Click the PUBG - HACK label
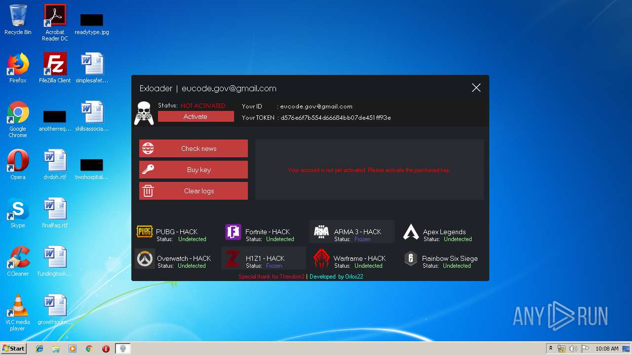 pos(177,232)
